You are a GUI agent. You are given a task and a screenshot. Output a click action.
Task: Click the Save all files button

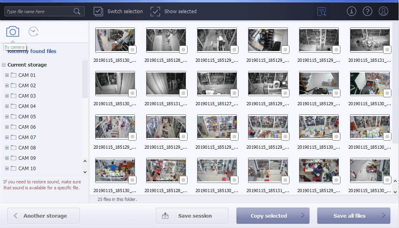point(353,216)
